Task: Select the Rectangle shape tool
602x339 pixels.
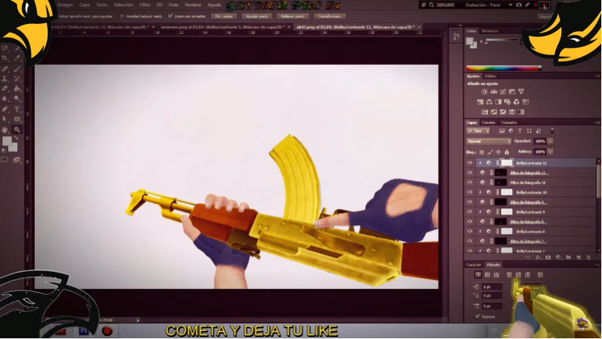Action: tap(17, 119)
